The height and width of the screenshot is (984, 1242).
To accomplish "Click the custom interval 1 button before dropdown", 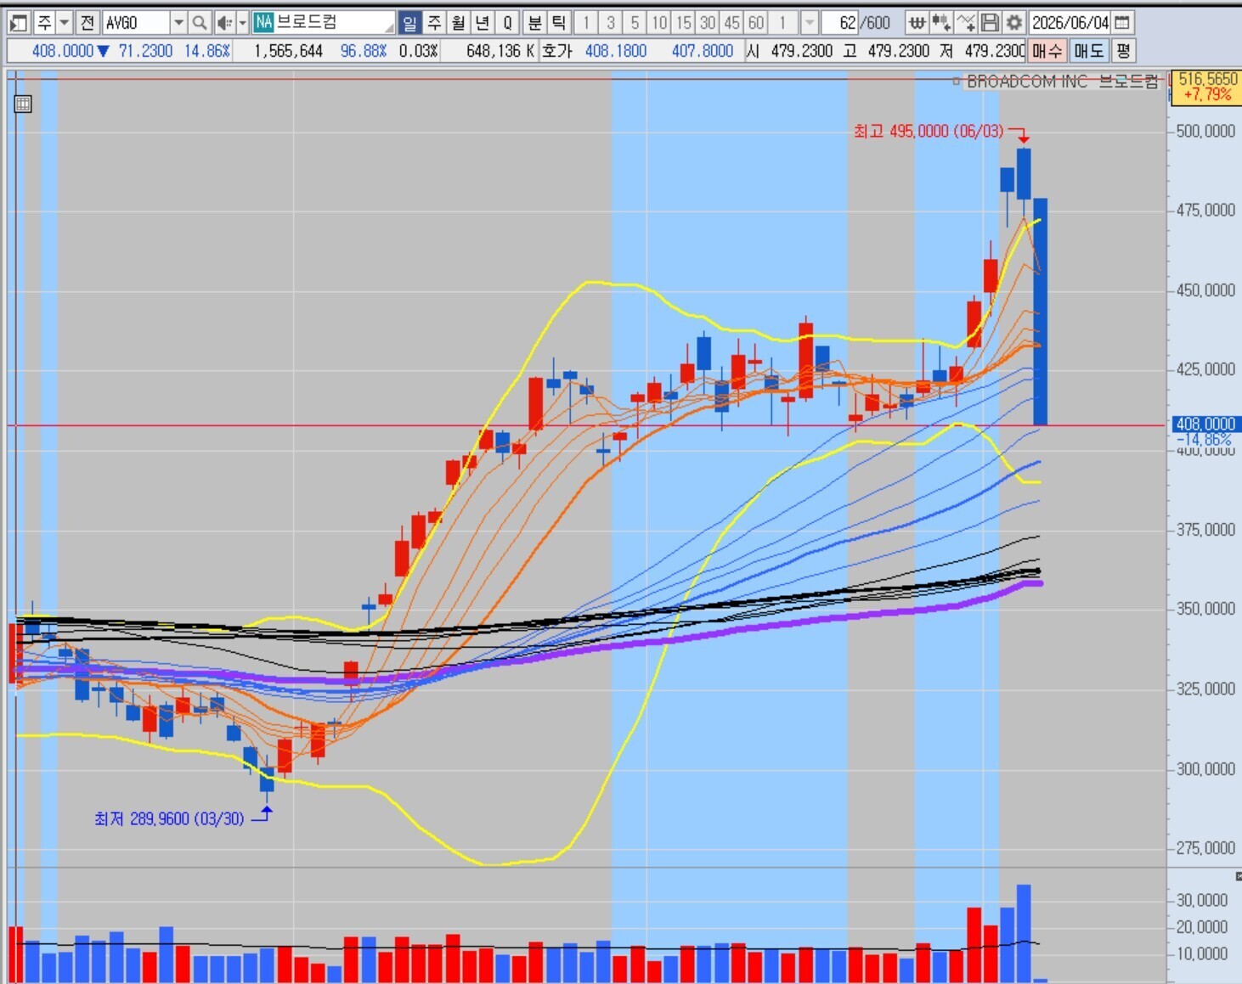I will (784, 23).
